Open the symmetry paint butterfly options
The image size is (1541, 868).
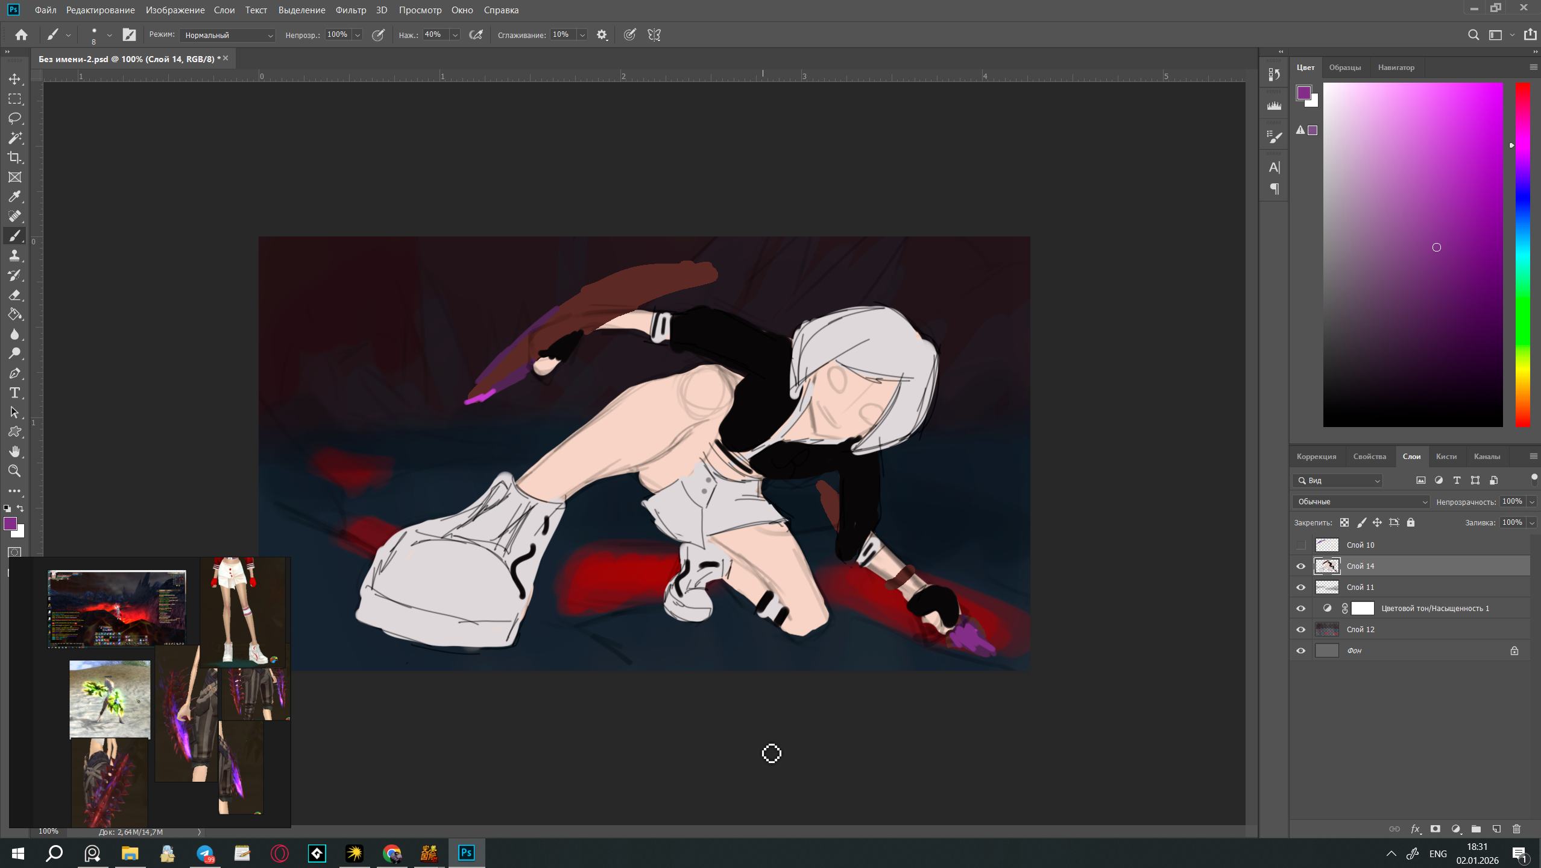(654, 35)
